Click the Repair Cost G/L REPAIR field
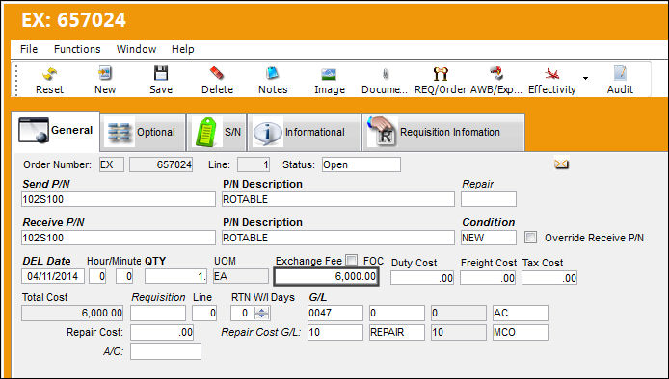This screenshot has width=669, height=379. point(397,332)
